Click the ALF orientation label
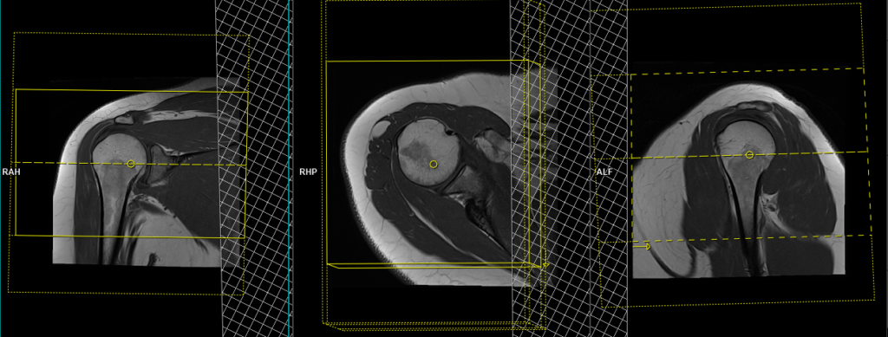The image size is (888, 337). pos(604,172)
